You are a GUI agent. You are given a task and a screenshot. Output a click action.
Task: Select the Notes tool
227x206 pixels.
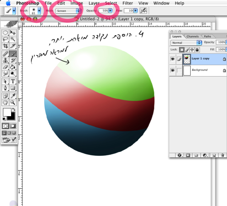pos(5,96)
